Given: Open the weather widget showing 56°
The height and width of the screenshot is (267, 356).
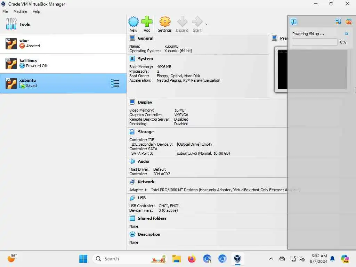Looking at the screenshot, I should click(x=12, y=258).
